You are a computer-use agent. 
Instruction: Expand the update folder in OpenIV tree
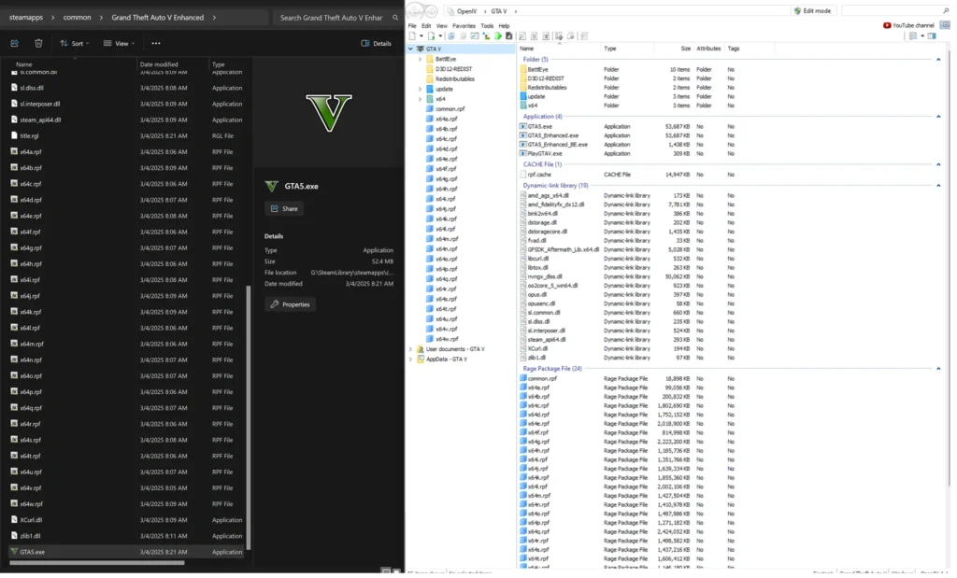tap(420, 89)
